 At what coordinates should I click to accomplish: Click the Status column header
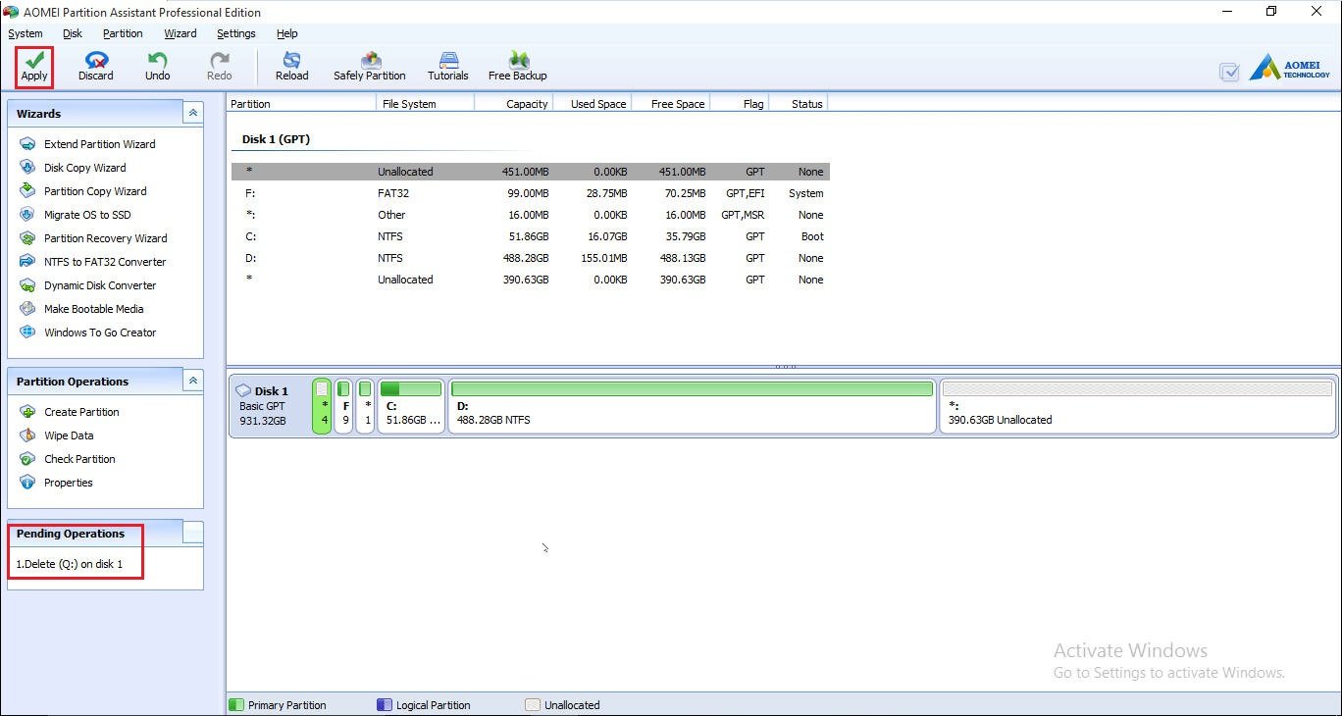tap(799, 103)
